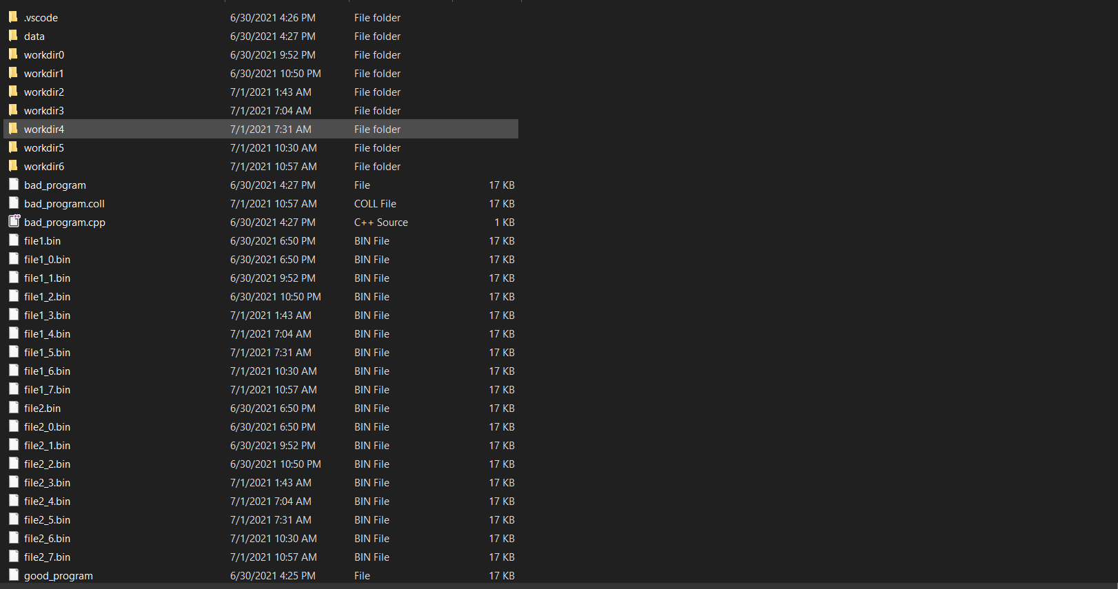Screen dimensions: 1118x589
Task: Select the bad_program.coll file name
Action: pyautogui.click(x=64, y=204)
